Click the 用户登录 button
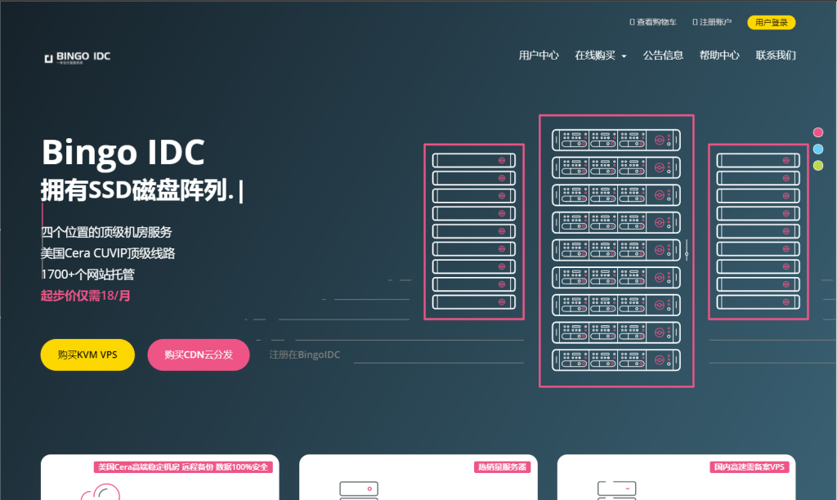 tap(771, 23)
